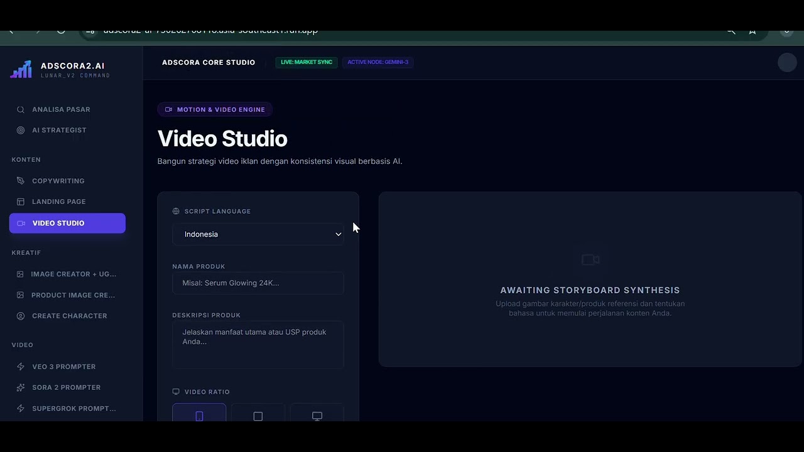Click the monitor icon beside Video Ratio label
The width and height of the screenshot is (804, 452).
click(176, 392)
